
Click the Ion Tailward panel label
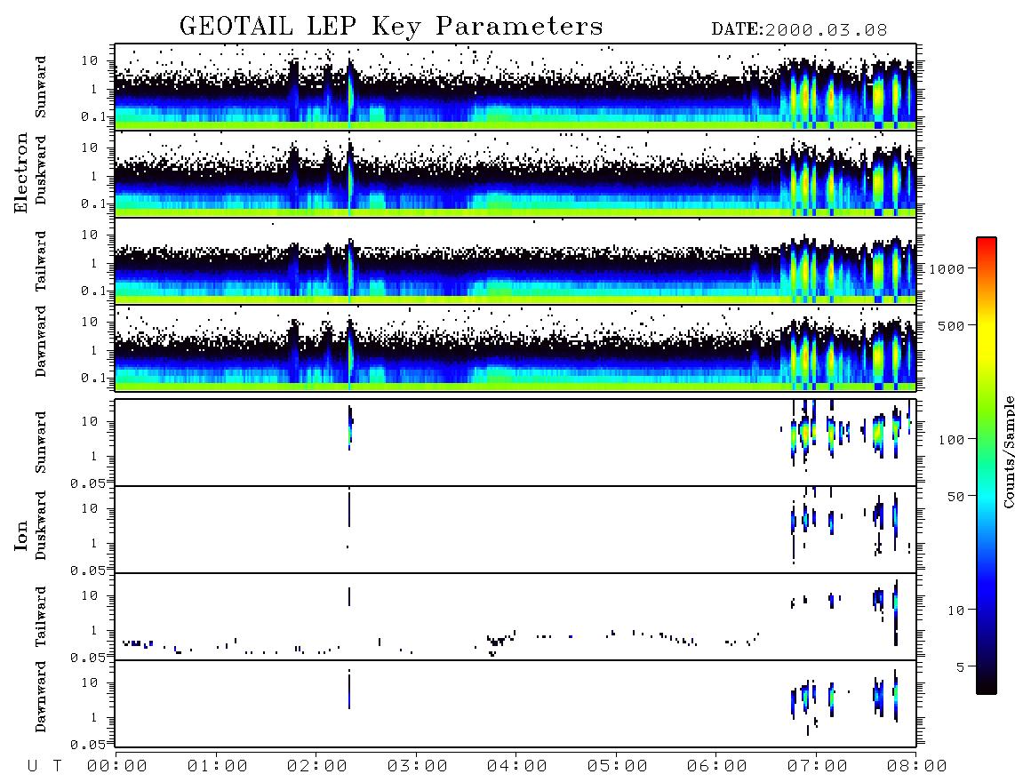pos(40,617)
